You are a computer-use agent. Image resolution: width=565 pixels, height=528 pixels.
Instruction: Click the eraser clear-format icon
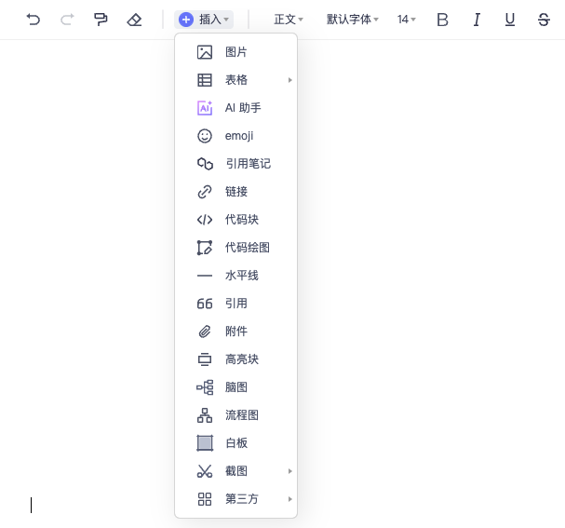134,20
